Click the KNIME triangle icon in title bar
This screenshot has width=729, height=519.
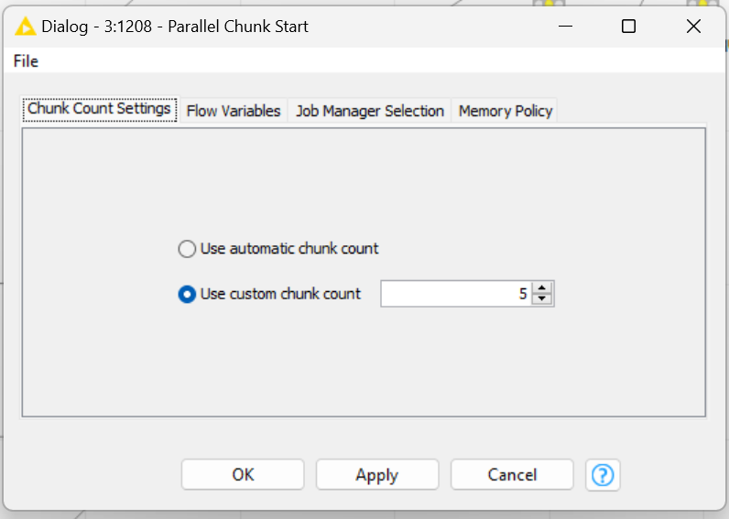tap(24, 27)
